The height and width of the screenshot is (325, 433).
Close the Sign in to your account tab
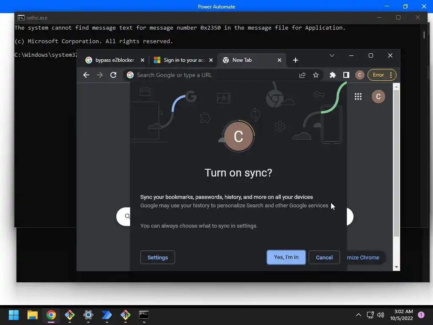click(211, 60)
